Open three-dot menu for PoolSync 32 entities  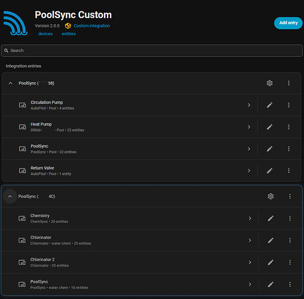click(x=288, y=149)
